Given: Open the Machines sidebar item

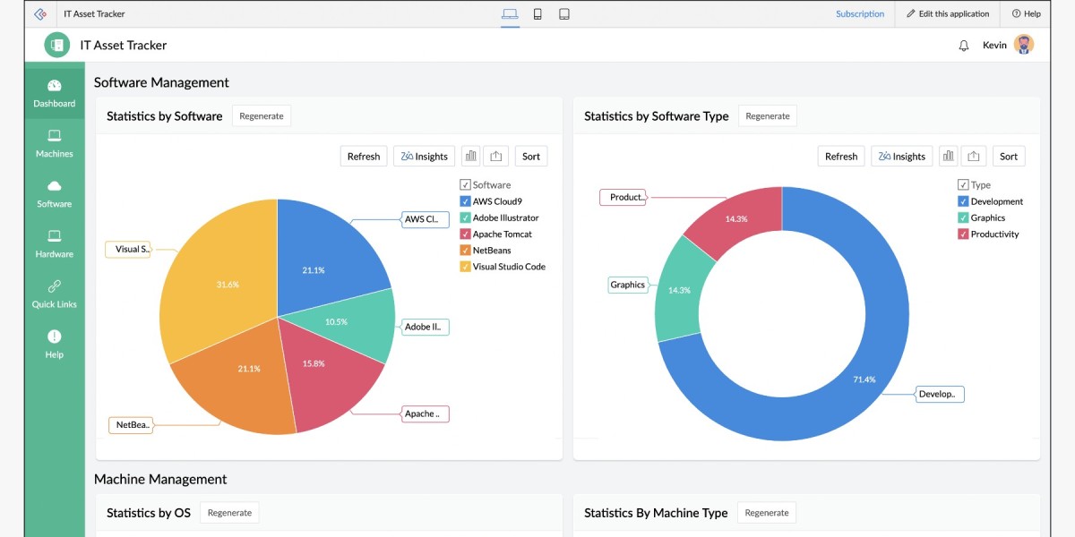Looking at the screenshot, I should (x=55, y=143).
